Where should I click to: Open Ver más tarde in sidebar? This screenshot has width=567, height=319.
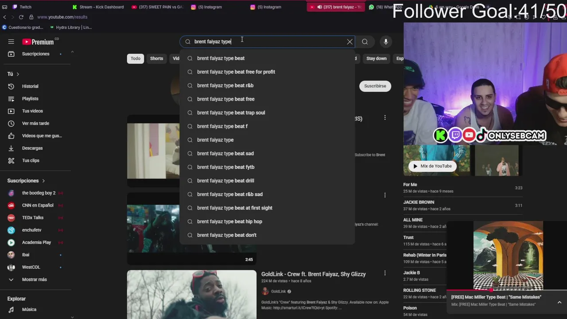click(x=35, y=124)
